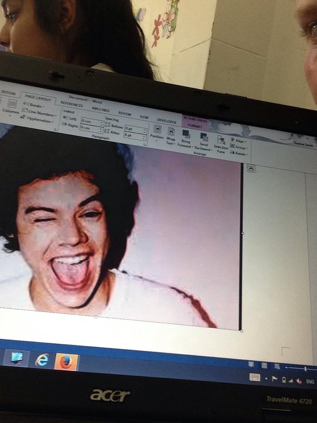317x423 pixels.
Task: Switch to Read Mode view
Action: click(251, 364)
